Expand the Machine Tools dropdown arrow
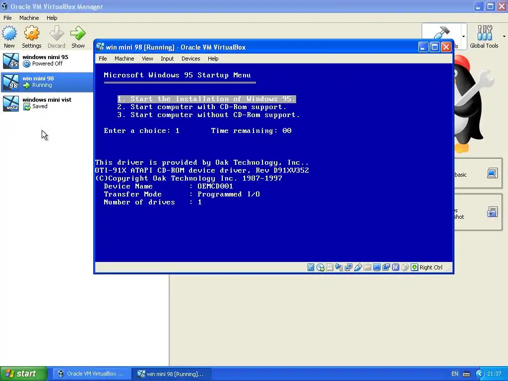 point(463,36)
